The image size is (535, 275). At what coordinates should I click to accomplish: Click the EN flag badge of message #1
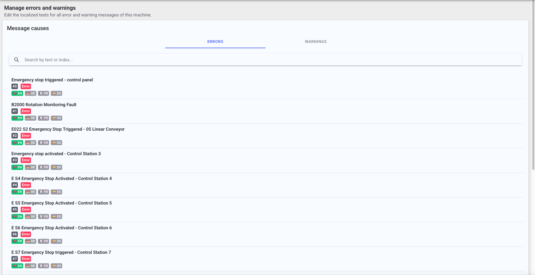click(x=17, y=118)
